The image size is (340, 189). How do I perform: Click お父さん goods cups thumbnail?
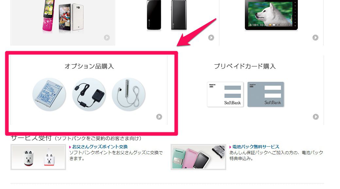(38, 157)
